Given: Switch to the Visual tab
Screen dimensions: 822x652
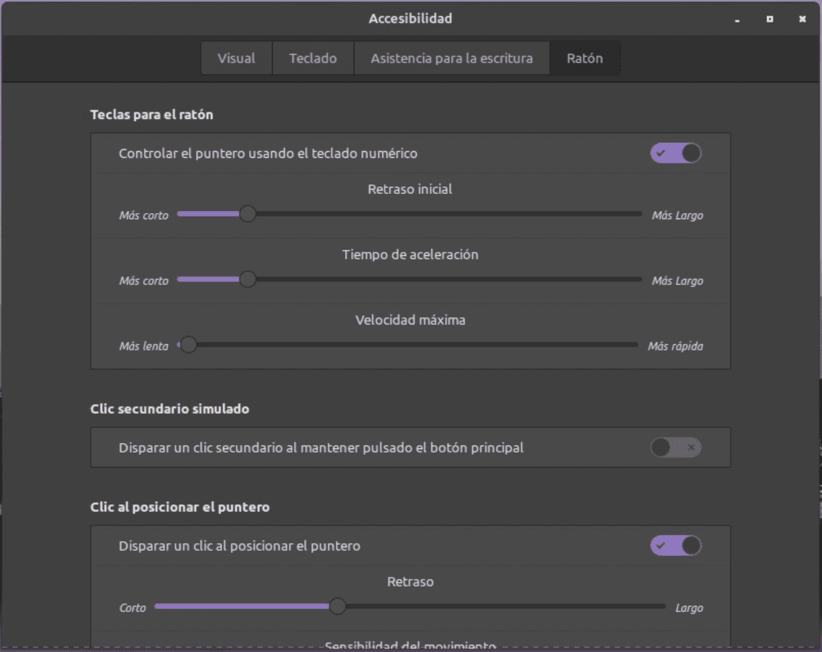Looking at the screenshot, I should point(236,58).
